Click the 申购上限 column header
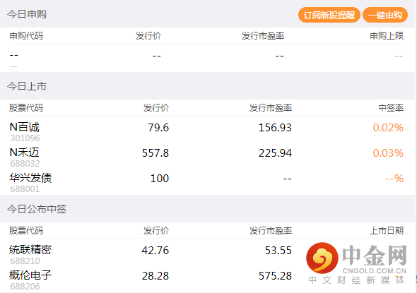The width and height of the screenshot is (417, 293). pos(387,35)
